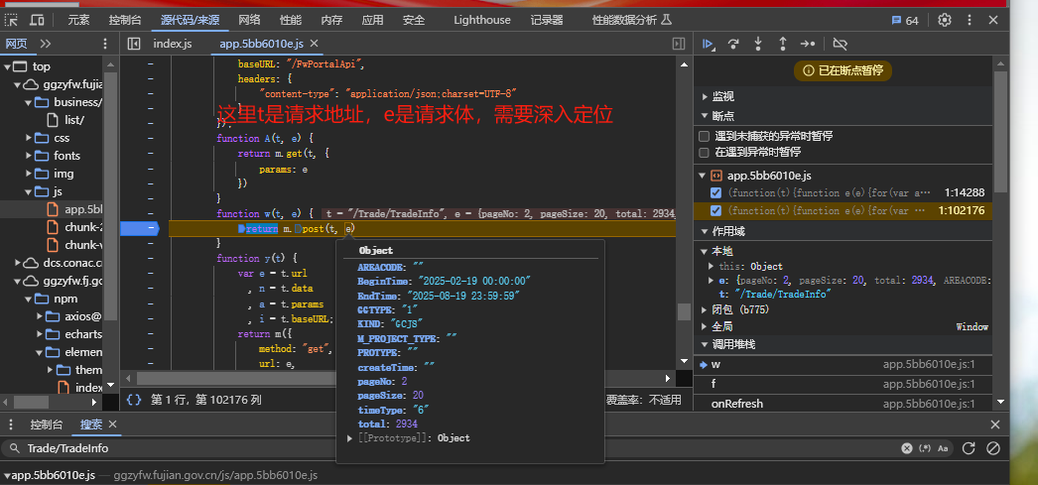Screen dimensions: 1038x485
Task: Hide the debugger sidebar panel icon
Action: point(679,44)
